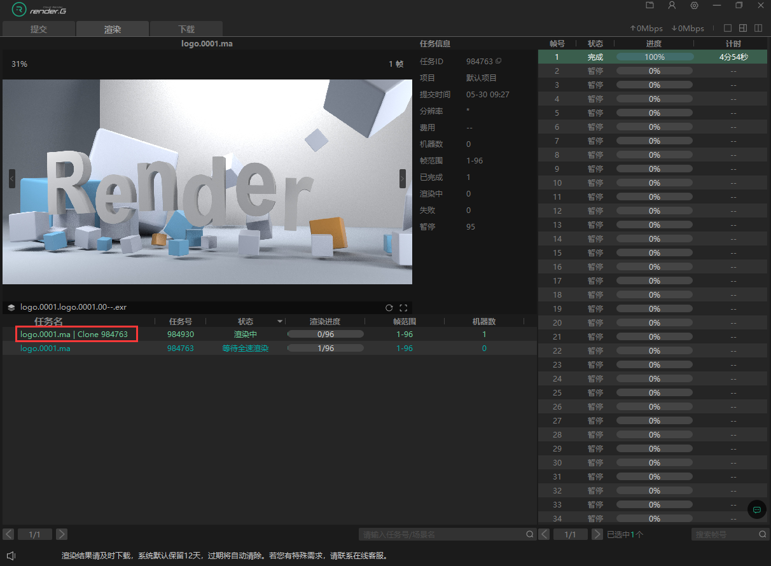This screenshot has height=566, width=771.
Task: Switch to the 提交 tab
Action: click(x=39, y=29)
